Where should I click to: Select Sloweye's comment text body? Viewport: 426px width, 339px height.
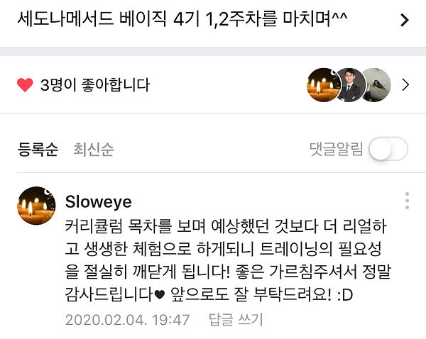(x=228, y=260)
